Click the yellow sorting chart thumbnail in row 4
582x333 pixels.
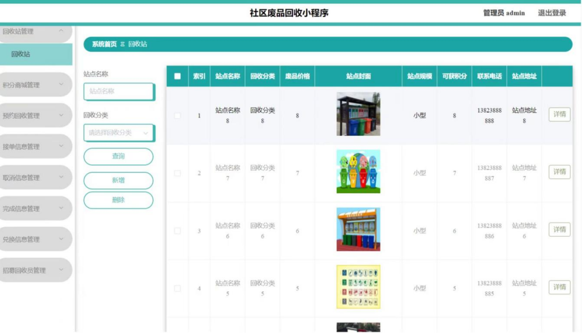coord(358,287)
